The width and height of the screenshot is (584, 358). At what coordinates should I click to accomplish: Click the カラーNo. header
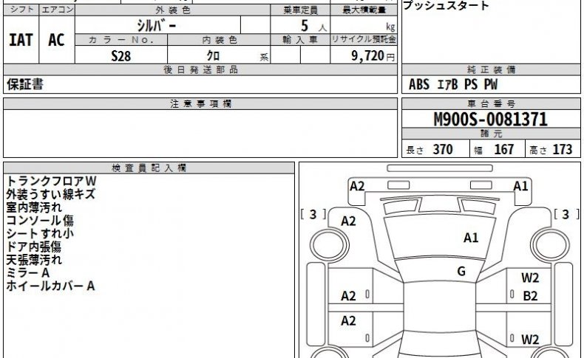click(x=121, y=40)
